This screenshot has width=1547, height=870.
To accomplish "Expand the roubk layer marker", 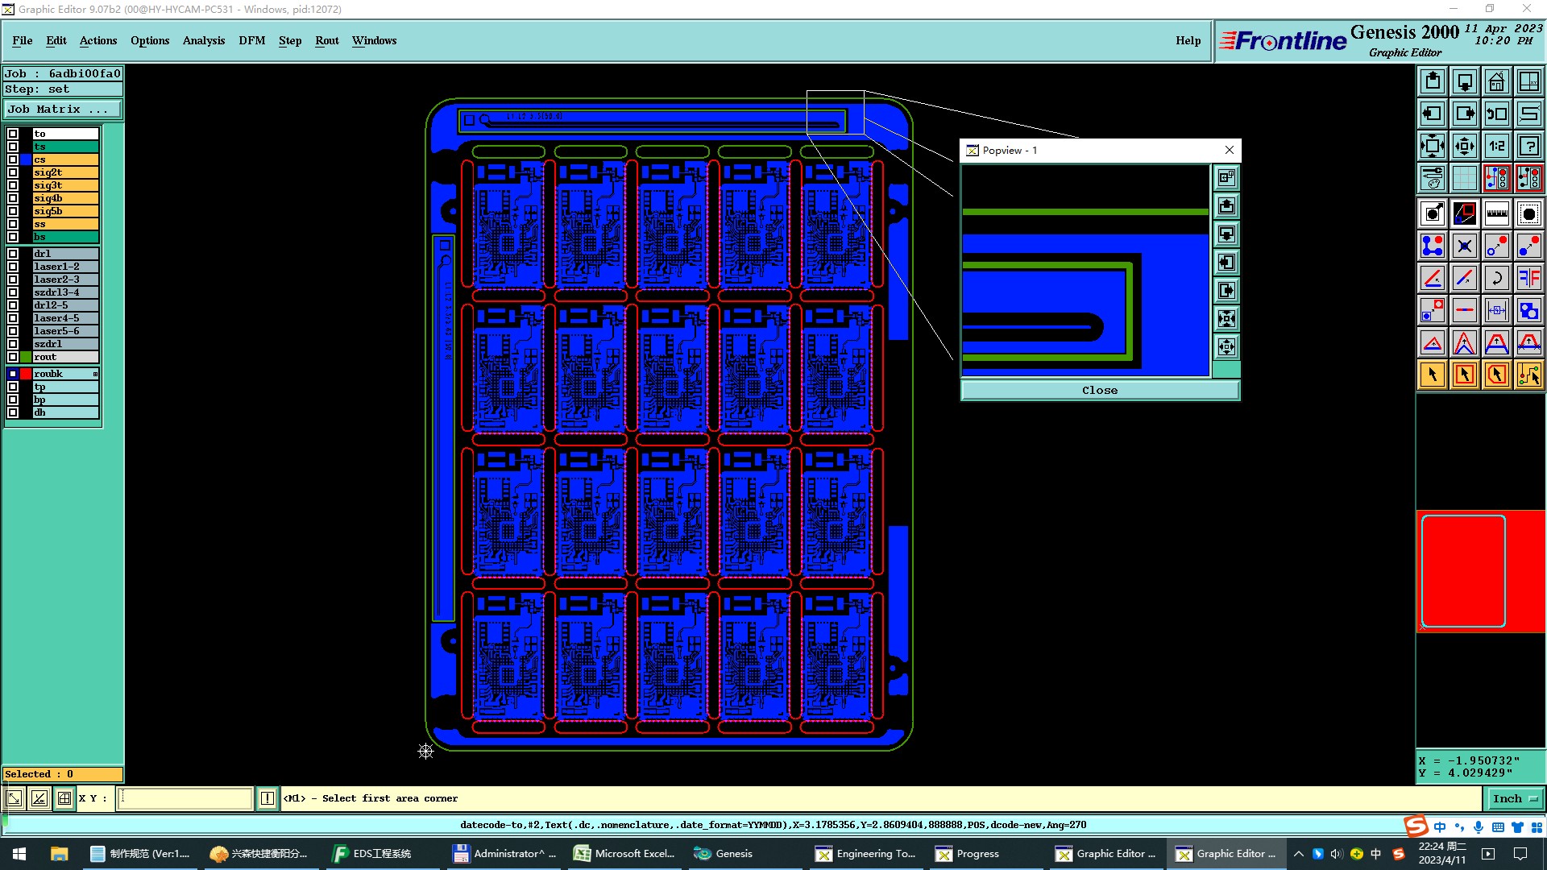I will tap(95, 374).
